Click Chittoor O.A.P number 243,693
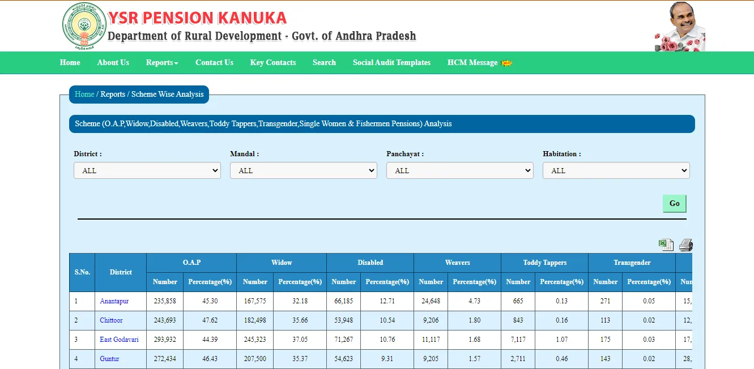The height and width of the screenshot is (369, 754). pyautogui.click(x=165, y=320)
